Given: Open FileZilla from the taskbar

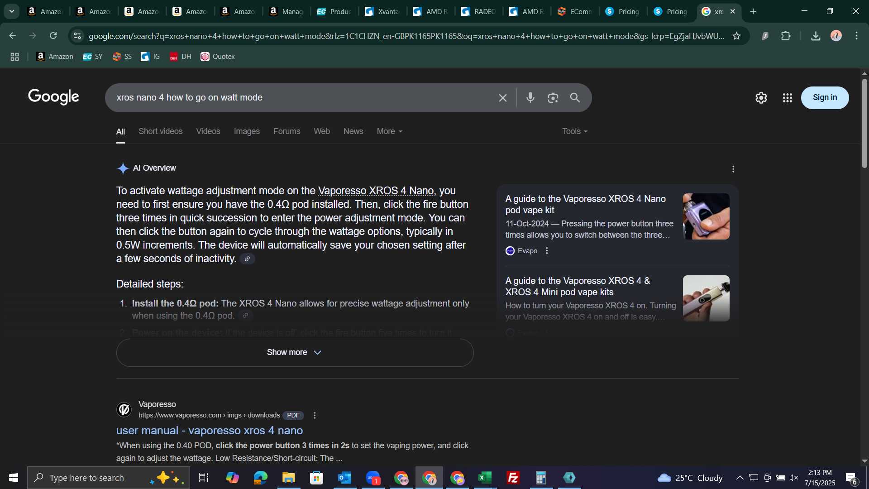Looking at the screenshot, I should click(513, 478).
